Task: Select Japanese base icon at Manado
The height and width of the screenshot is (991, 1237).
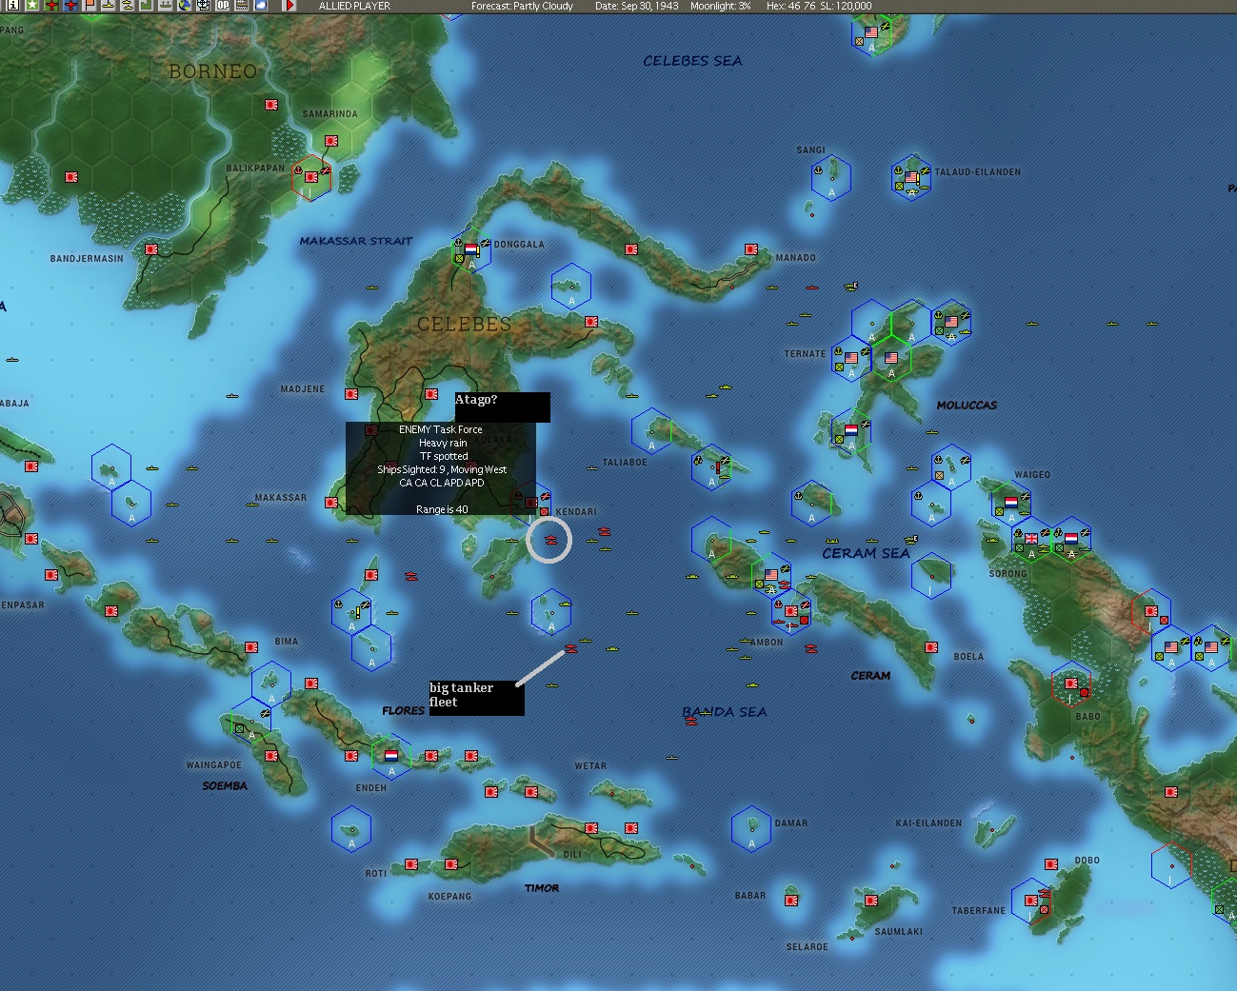Action: [x=751, y=249]
